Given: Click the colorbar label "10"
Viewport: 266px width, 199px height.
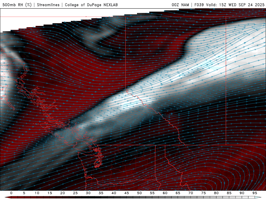Looking at the screenshot, I should [x=37, y=193].
